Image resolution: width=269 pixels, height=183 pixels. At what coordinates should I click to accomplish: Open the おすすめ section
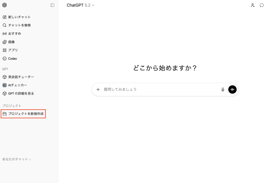(x=14, y=34)
